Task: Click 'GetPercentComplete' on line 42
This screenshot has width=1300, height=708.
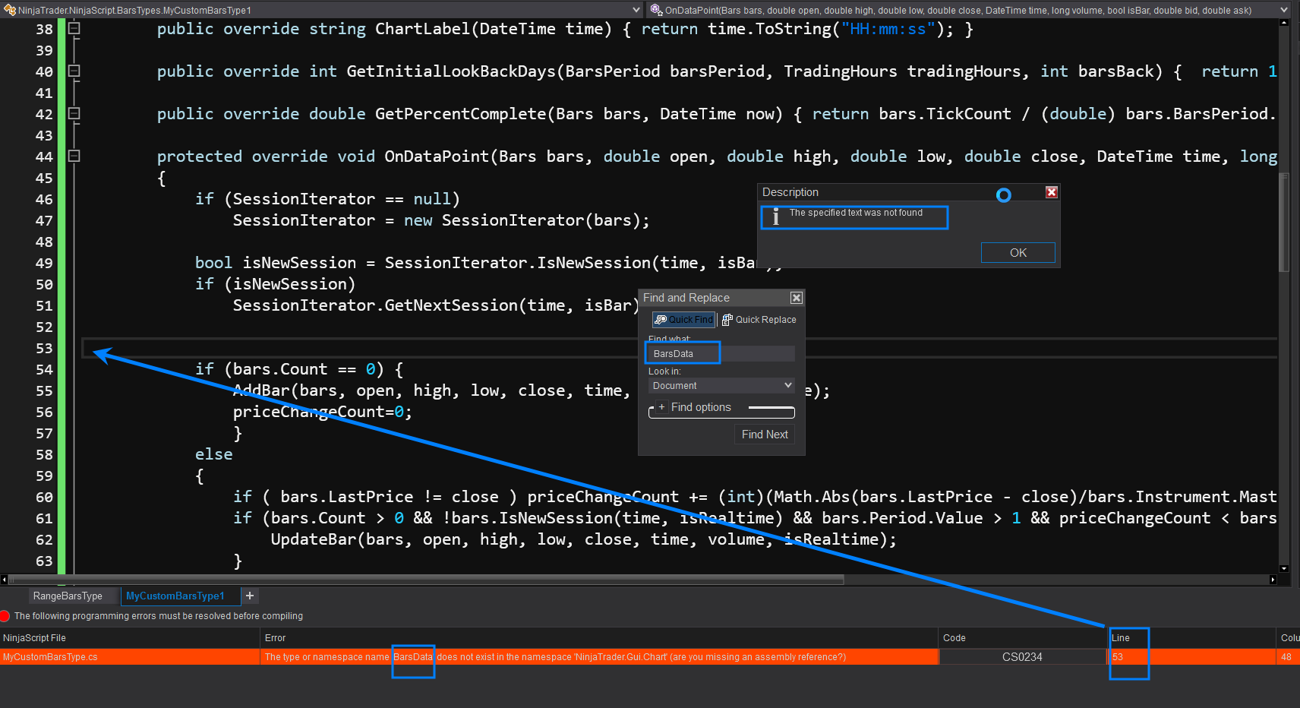Action: point(461,114)
